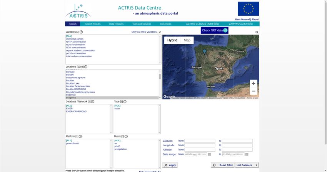Click the map magnifier icon

point(257,32)
